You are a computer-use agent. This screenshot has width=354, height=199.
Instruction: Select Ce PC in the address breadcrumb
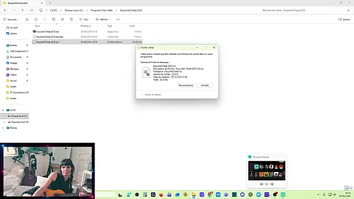pyautogui.click(x=54, y=10)
